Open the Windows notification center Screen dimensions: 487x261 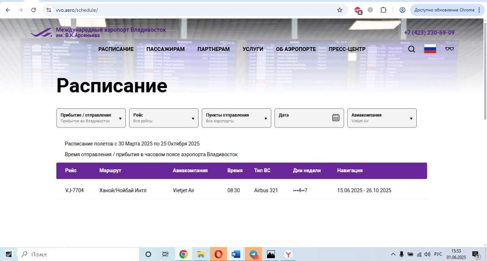(x=475, y=255)
